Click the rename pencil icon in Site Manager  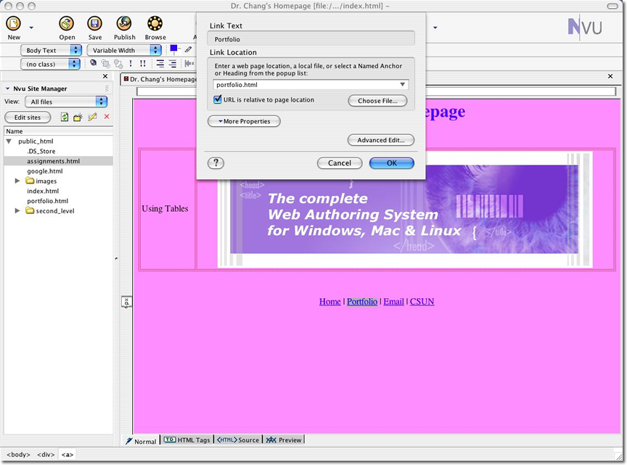tap(92, 117)
